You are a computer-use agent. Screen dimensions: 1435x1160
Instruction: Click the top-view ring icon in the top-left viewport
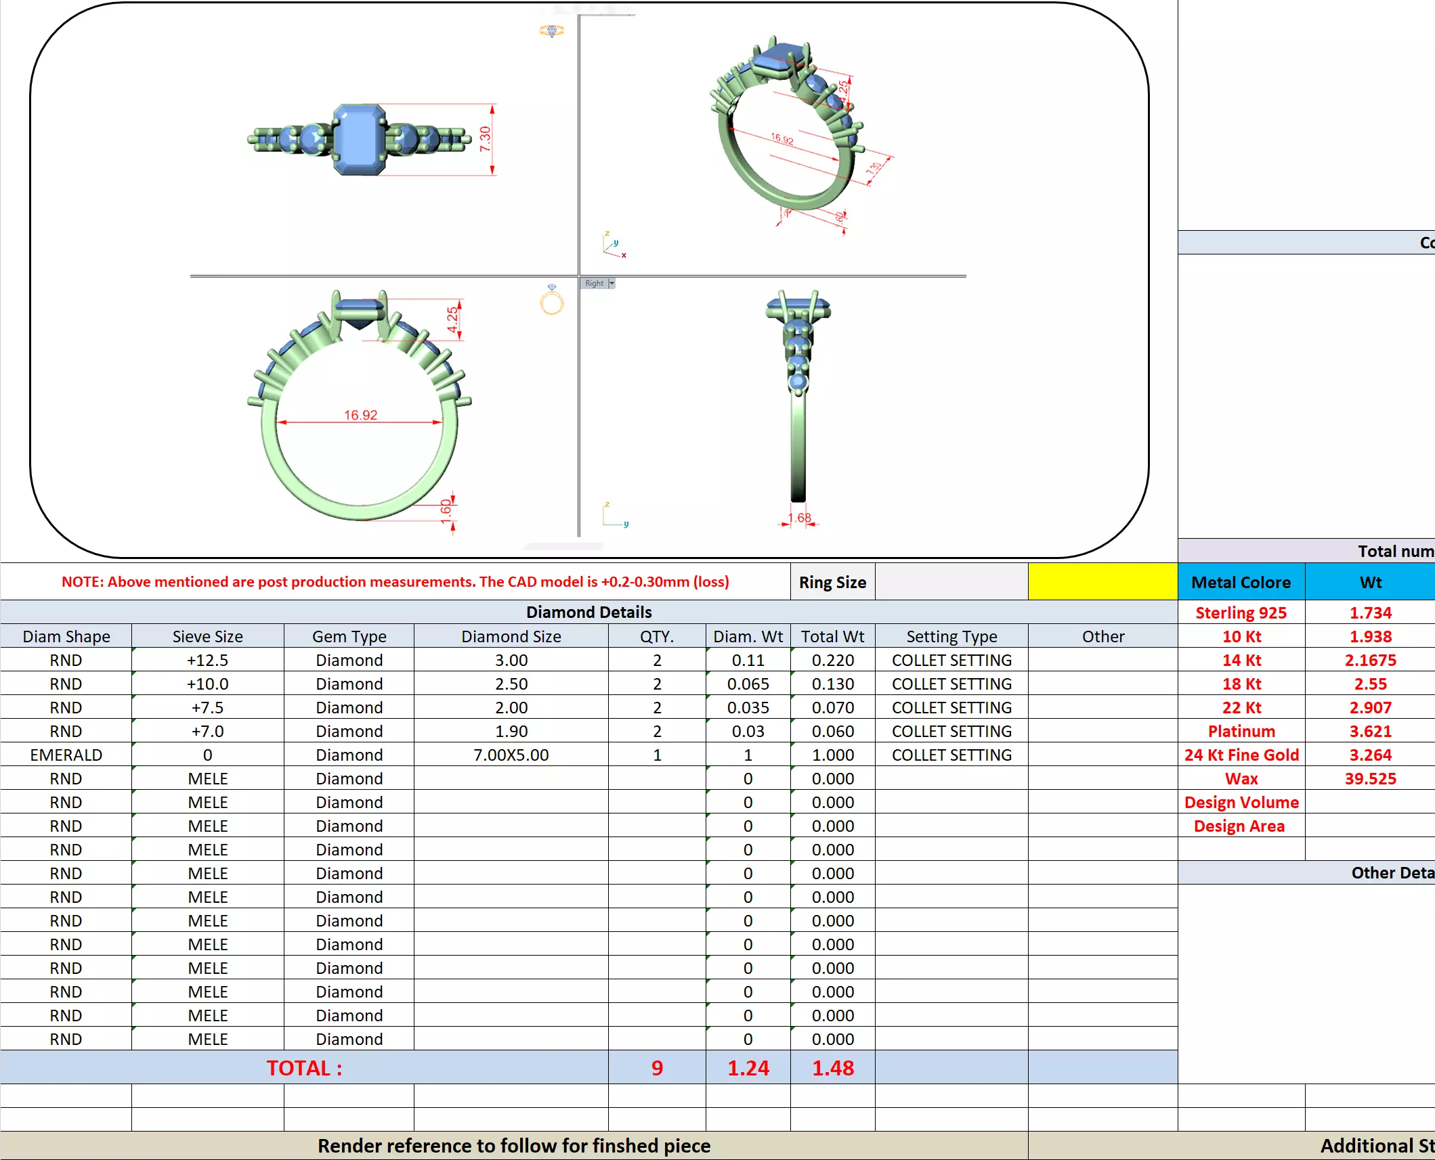point(551,30)
